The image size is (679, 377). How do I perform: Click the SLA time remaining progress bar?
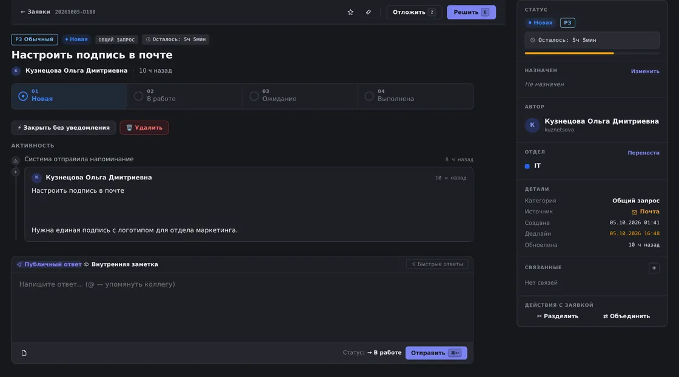pyautogui.click(x=592, y=53)
